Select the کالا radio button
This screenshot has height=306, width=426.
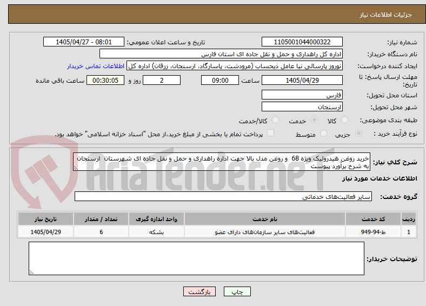coord(344,120)
